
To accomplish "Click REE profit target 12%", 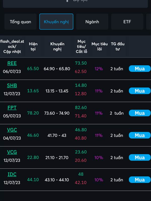I will click(99, 69).
